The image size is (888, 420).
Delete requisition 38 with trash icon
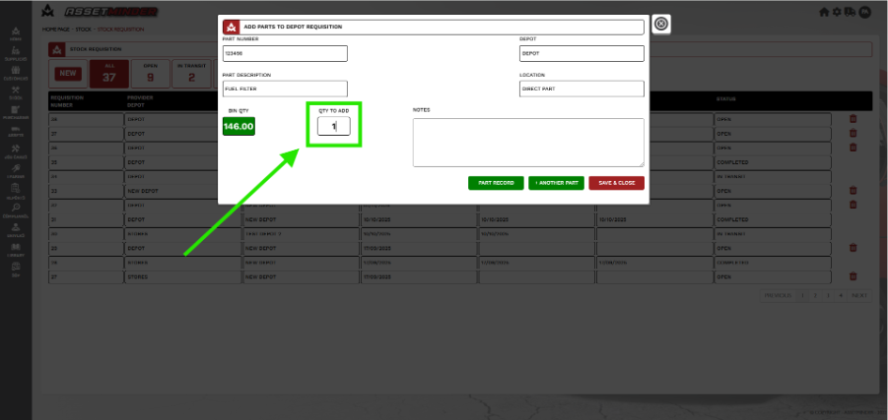[853, 119]
